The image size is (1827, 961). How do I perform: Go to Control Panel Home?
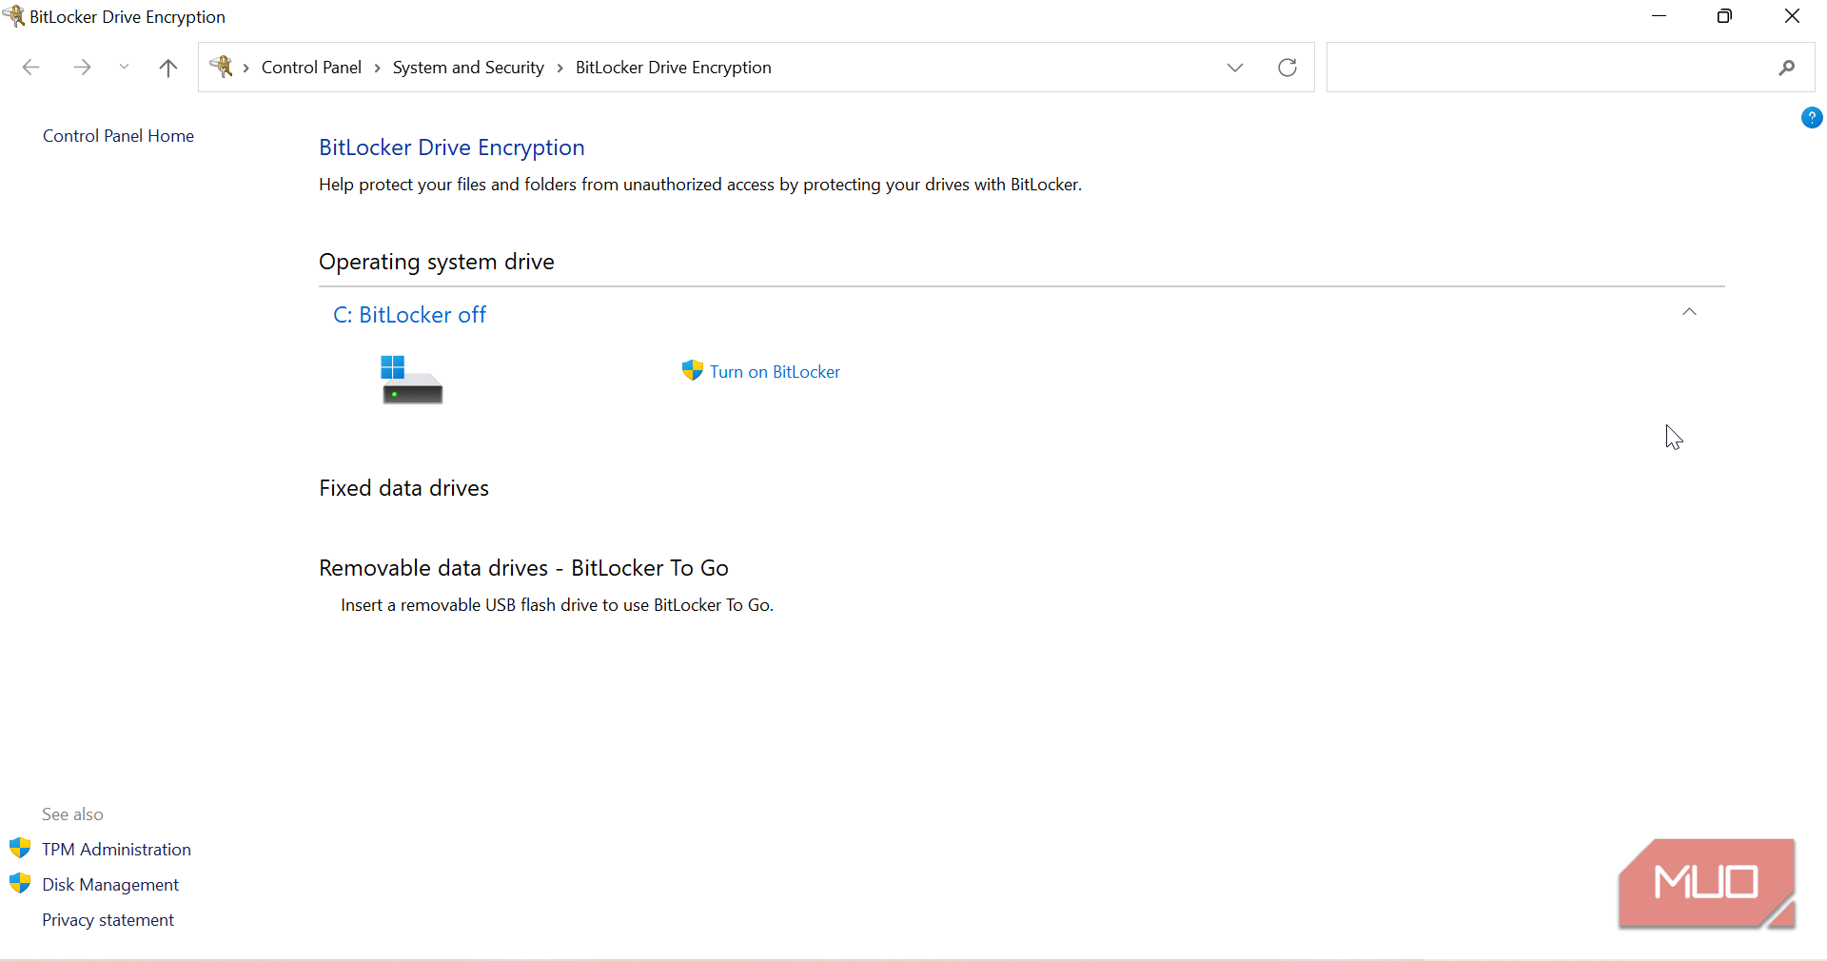tap(118, 136)
